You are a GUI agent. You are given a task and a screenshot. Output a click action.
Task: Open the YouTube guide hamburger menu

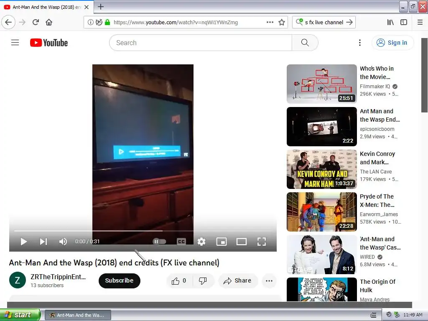(x=15, y=43)
